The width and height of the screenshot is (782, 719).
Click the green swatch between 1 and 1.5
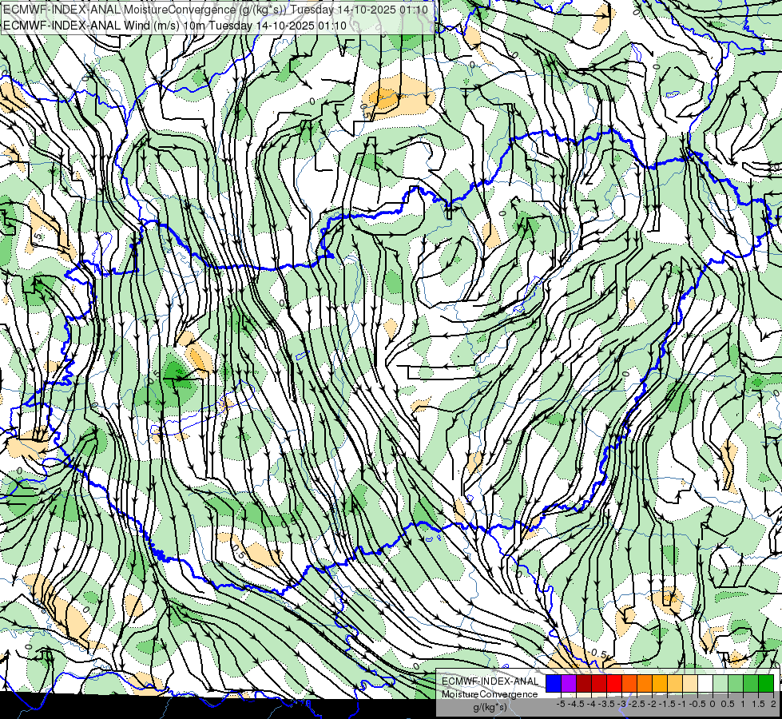point(751,683)
